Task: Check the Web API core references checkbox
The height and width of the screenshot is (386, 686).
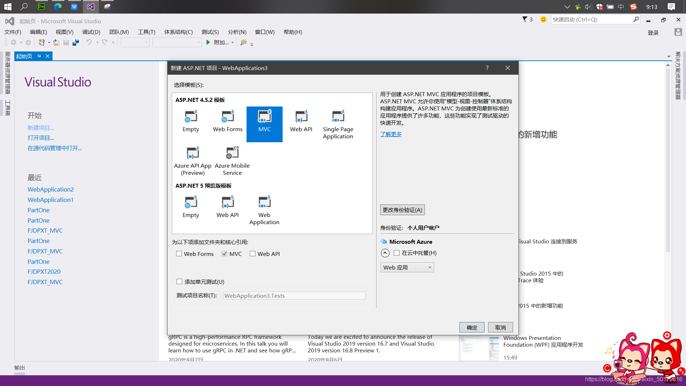Action: 253,254
